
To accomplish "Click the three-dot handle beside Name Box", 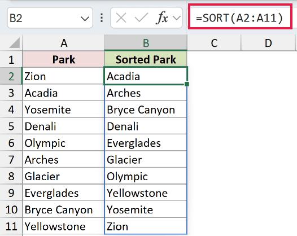I will tap(102, 18).
